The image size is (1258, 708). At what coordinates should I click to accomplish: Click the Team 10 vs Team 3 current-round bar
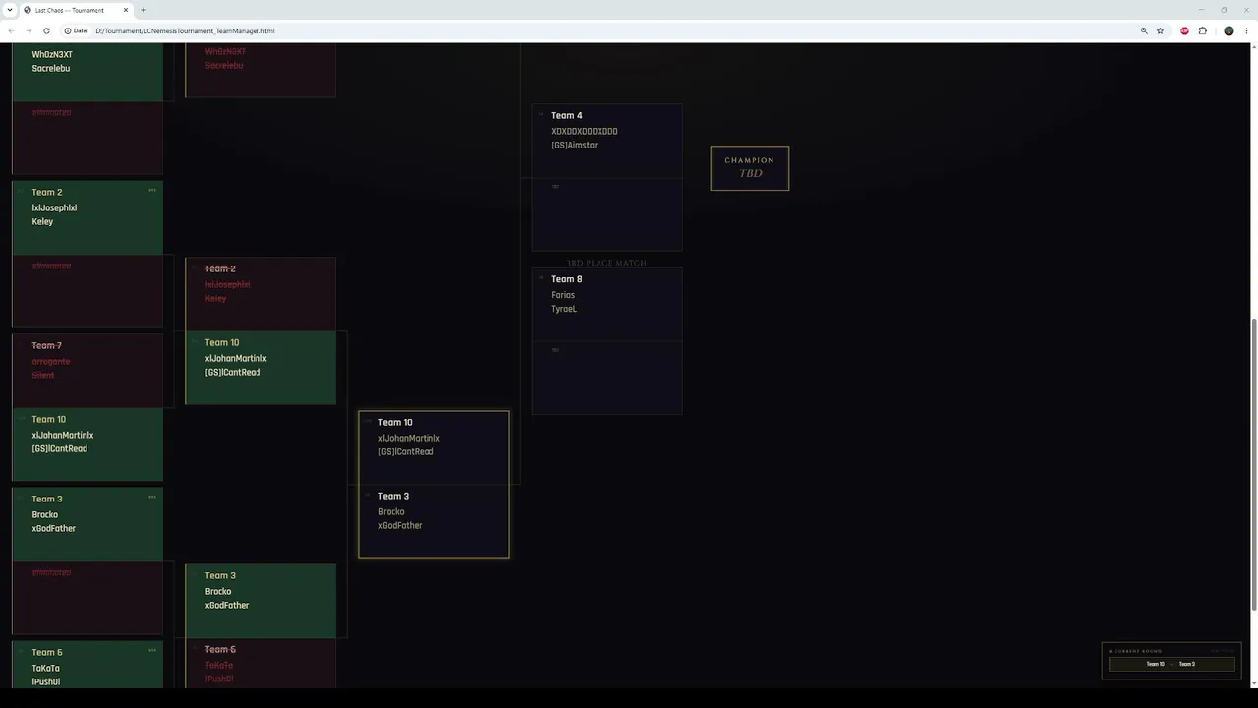tap(1172, 664)
